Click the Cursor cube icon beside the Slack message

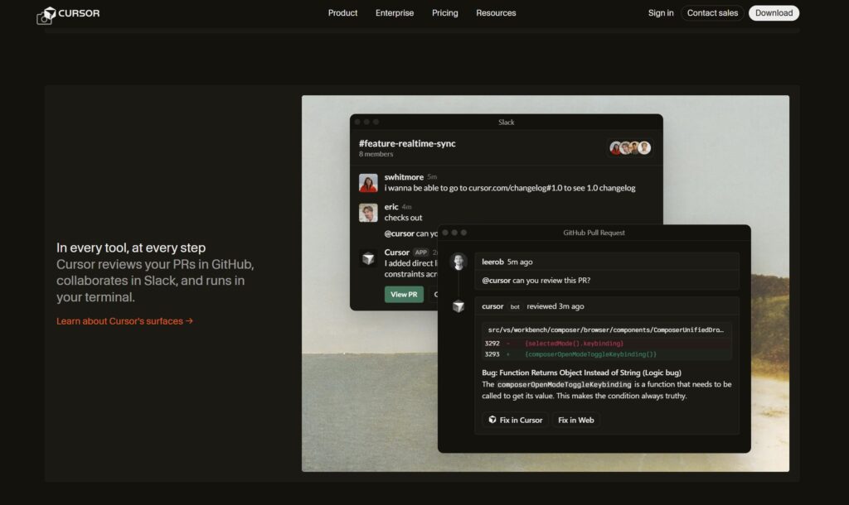tap(368, 258)
